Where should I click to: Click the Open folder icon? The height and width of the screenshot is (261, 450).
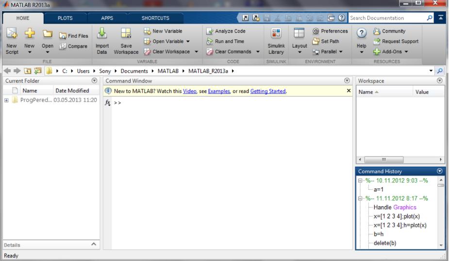point(48,34)
